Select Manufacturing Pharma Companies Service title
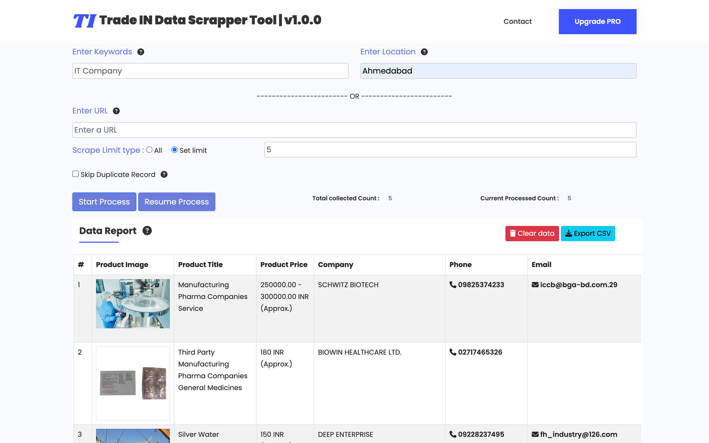The height and width of the screenshot is (443, 709). pyautogui.click(x=213, y=297)
